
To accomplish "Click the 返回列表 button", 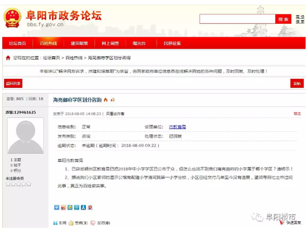I will click(13, 83).
